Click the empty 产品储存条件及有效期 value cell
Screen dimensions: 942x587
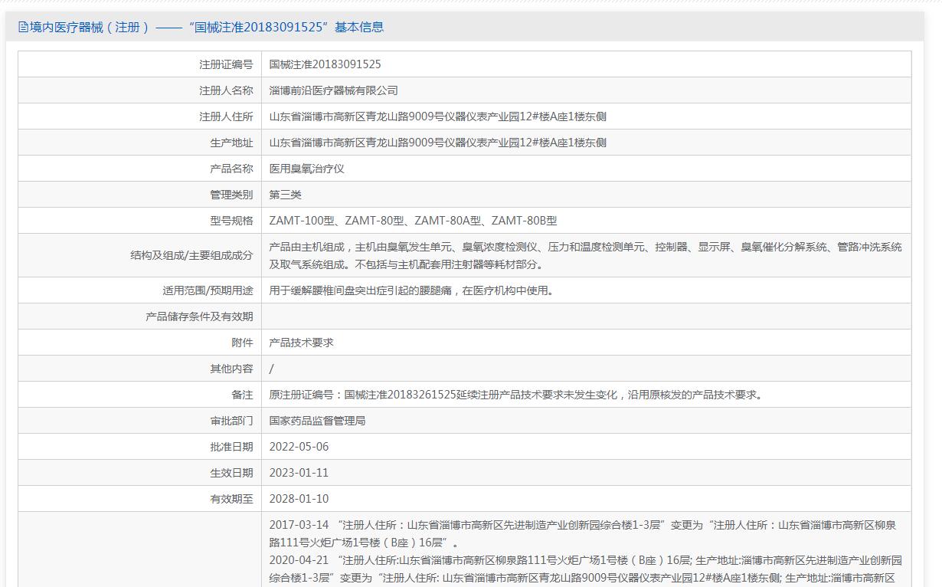click(585, 316)
